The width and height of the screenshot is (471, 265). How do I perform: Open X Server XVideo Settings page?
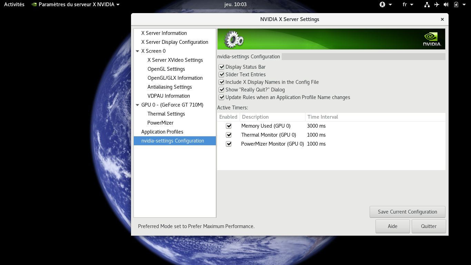175,60
